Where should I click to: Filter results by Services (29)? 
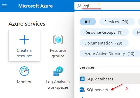117,22
